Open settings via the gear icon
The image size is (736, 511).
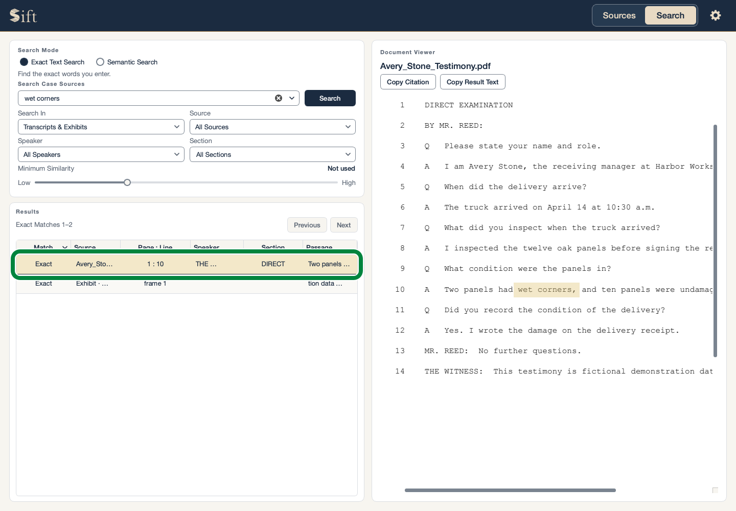click(716, 15)
